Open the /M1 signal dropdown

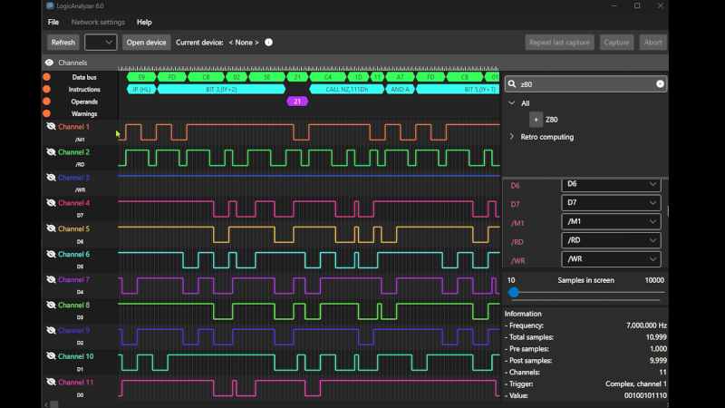[611, 222]
